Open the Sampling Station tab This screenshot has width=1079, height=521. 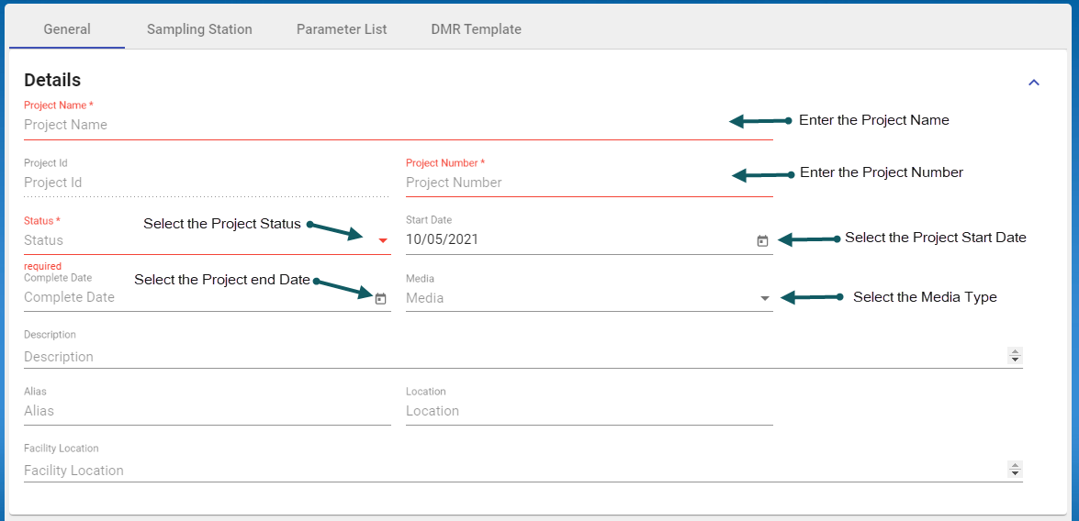(x=199, y=29)
